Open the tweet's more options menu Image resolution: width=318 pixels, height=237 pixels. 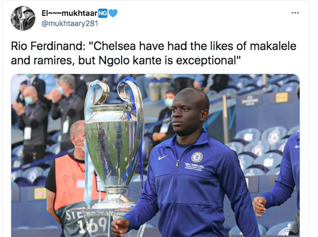tap(295, 13)
